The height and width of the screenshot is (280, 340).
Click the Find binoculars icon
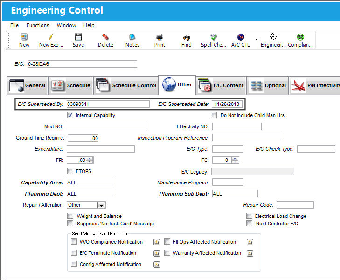pyautogui.click(x=187, y=38)
